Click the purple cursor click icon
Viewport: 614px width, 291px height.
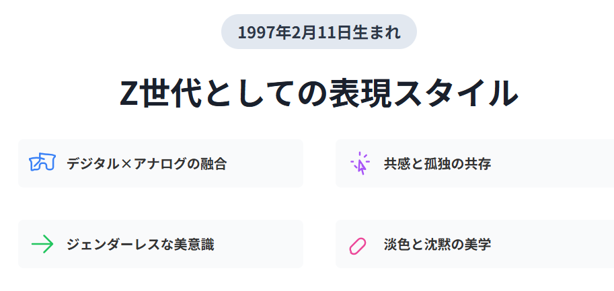coord(360,163)
